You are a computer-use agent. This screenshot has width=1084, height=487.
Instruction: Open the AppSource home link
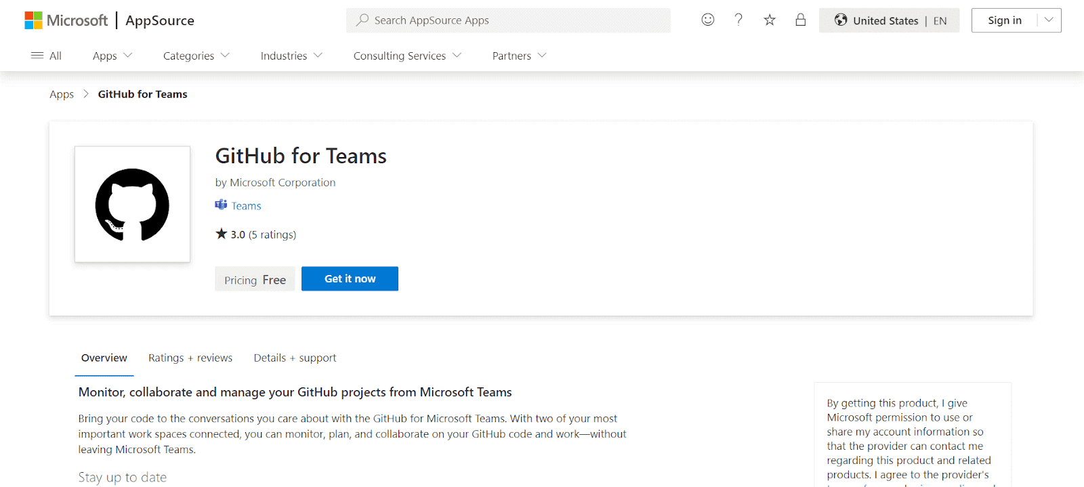click(160, 20)
